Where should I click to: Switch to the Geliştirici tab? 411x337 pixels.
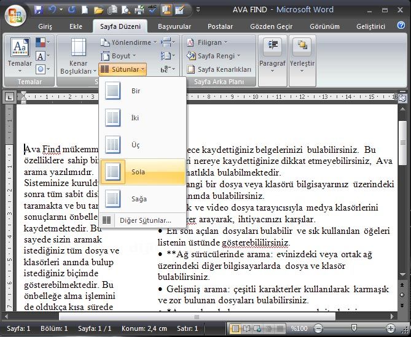click(x=370, y=26)
